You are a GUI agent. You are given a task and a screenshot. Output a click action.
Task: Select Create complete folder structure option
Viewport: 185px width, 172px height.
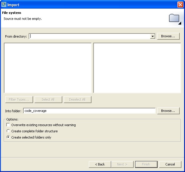click(x=8, y=131)
